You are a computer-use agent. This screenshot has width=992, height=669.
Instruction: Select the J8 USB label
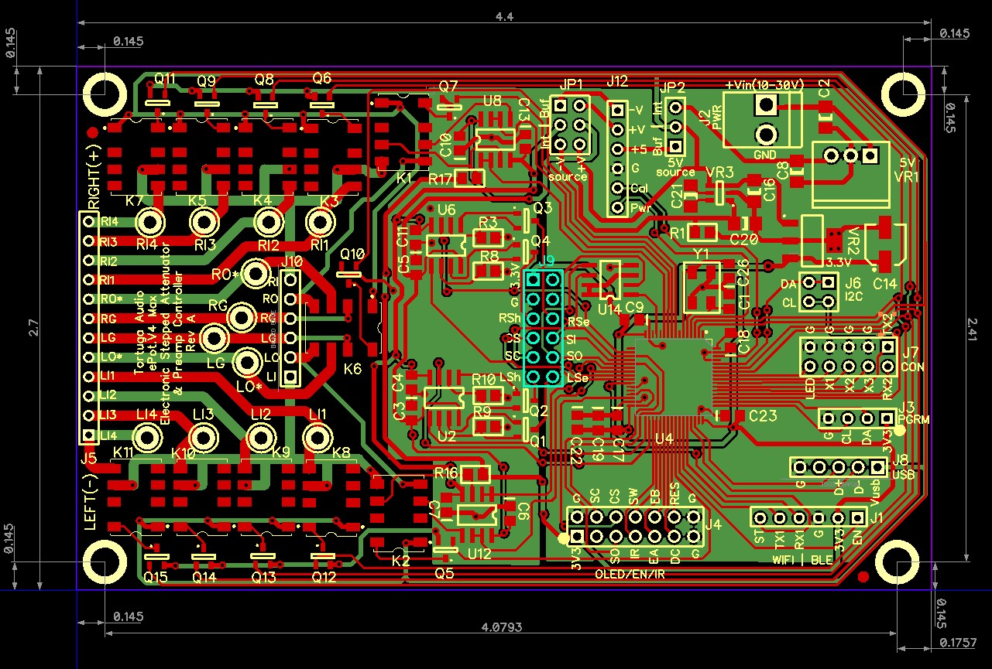[901, 468]
